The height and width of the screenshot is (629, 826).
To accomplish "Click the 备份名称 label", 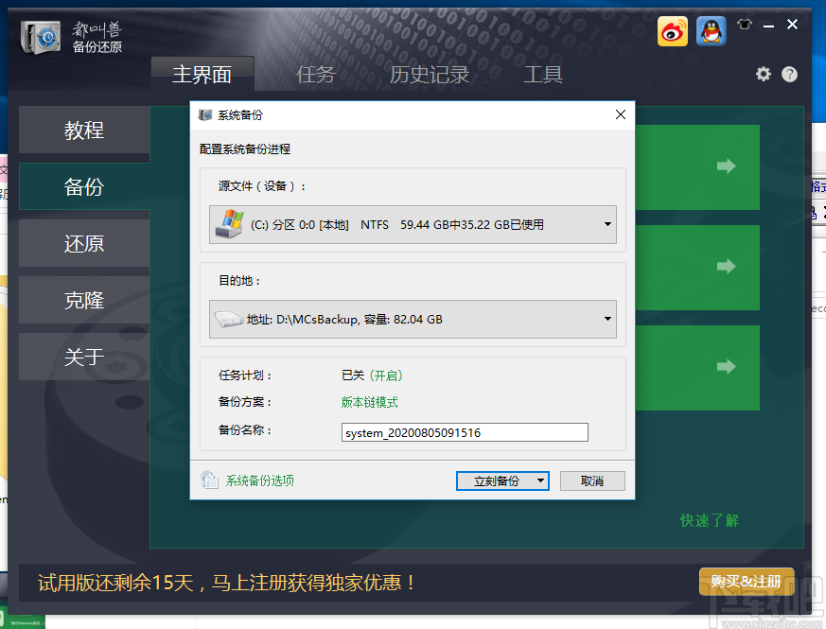I will pyautogui.click(x=245, y=429).
